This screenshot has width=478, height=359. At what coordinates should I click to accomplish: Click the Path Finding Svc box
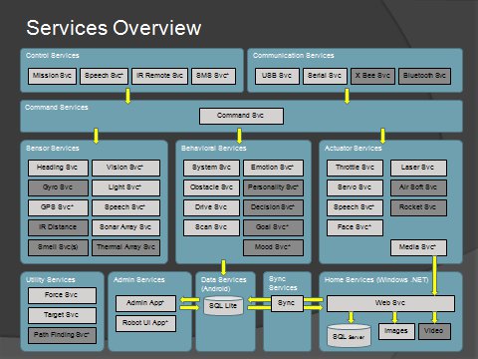click(62, 335)
